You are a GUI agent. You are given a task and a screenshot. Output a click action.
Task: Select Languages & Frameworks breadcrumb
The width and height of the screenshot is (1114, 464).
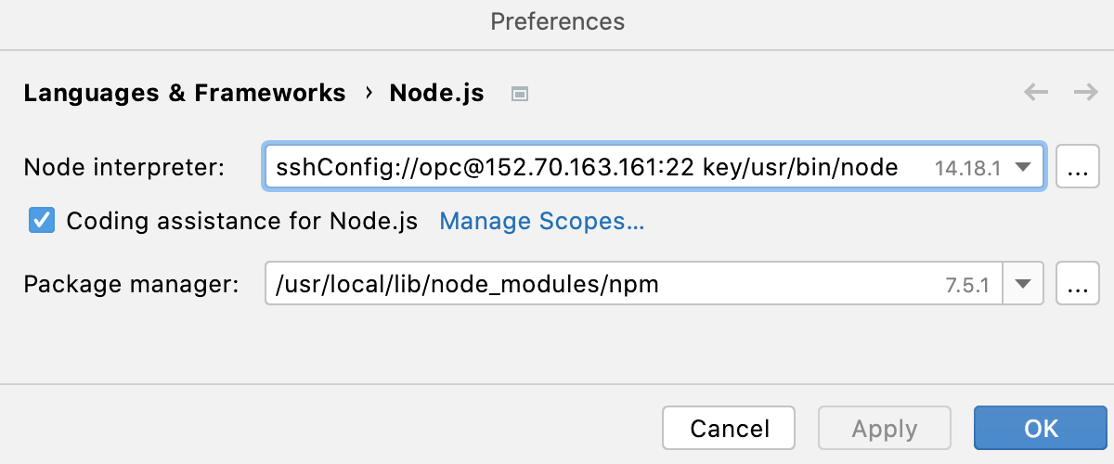click(x=184, y=93)
